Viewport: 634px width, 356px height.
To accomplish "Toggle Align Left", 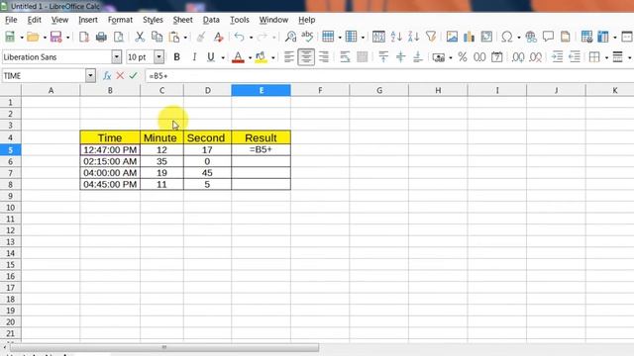I will [288, 57].
